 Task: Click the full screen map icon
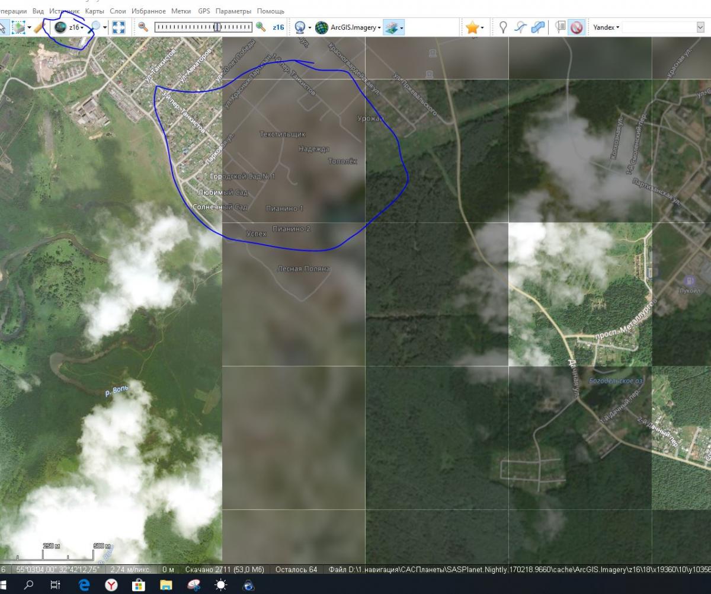click(118, 27)
